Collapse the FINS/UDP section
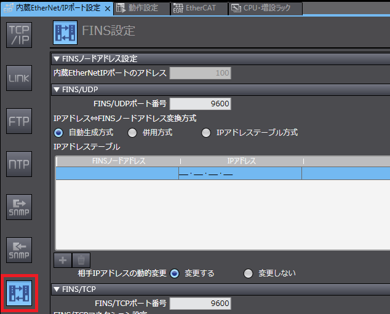Viewport: 390px width, 314px height. [x=57, y=89]
